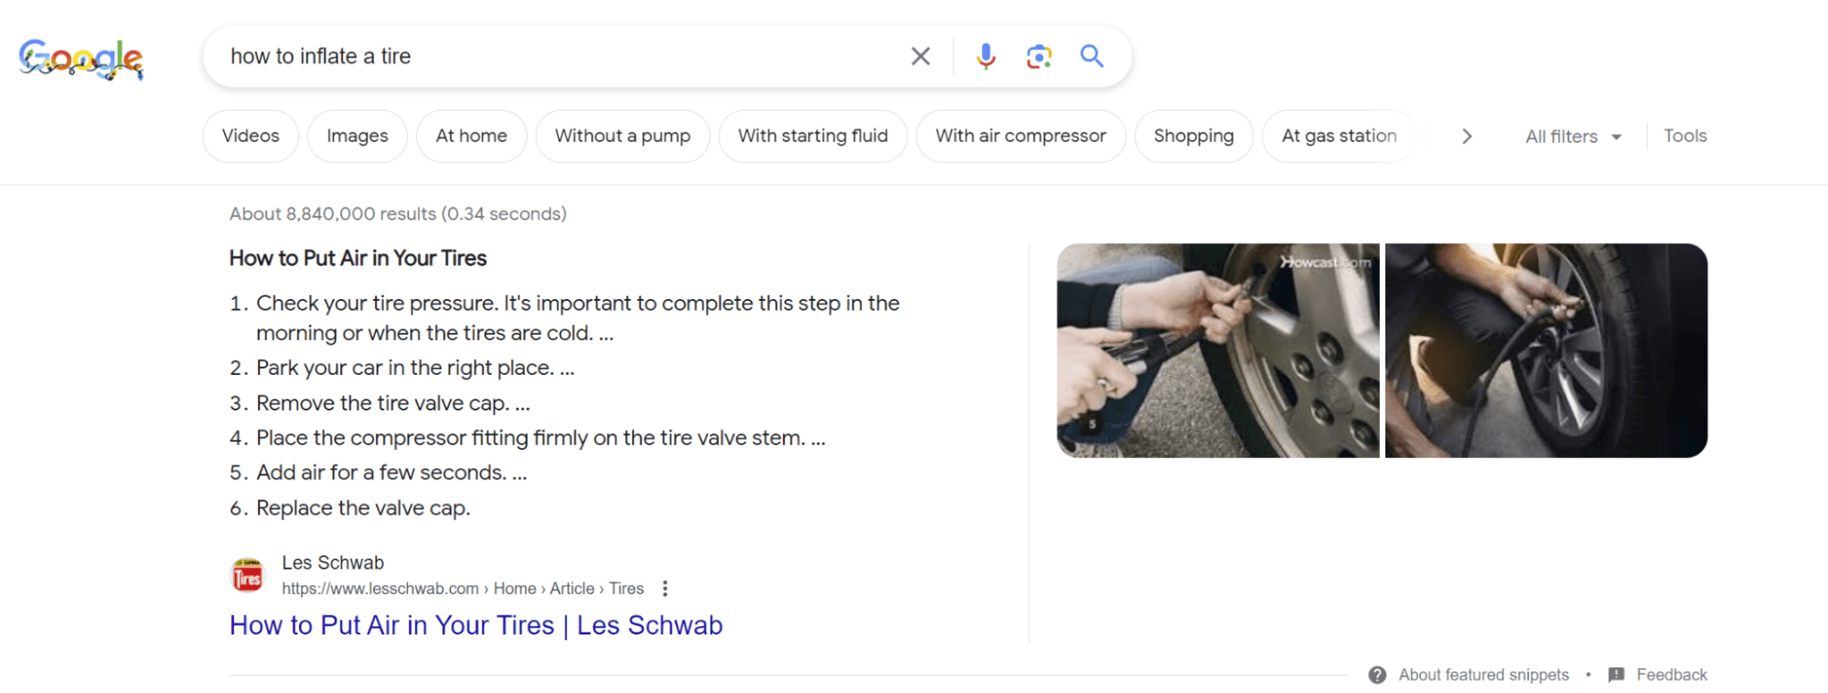The width and height of the screenshot is (1828, 693).
Task: Send Feedback on the featured snippet
Action: (x=1671, y=675)
